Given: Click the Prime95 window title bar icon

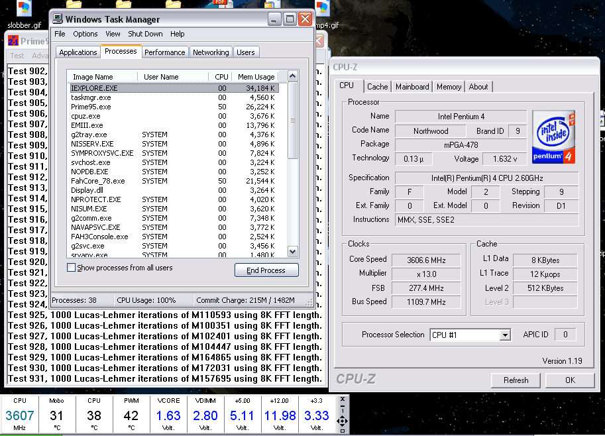Looking at the screenshot, I should tap(13, 40).
